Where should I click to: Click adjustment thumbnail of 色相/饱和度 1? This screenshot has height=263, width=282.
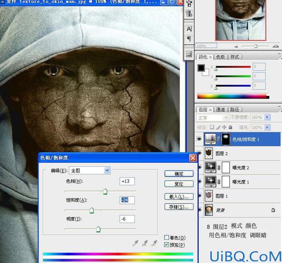[210, 139]
